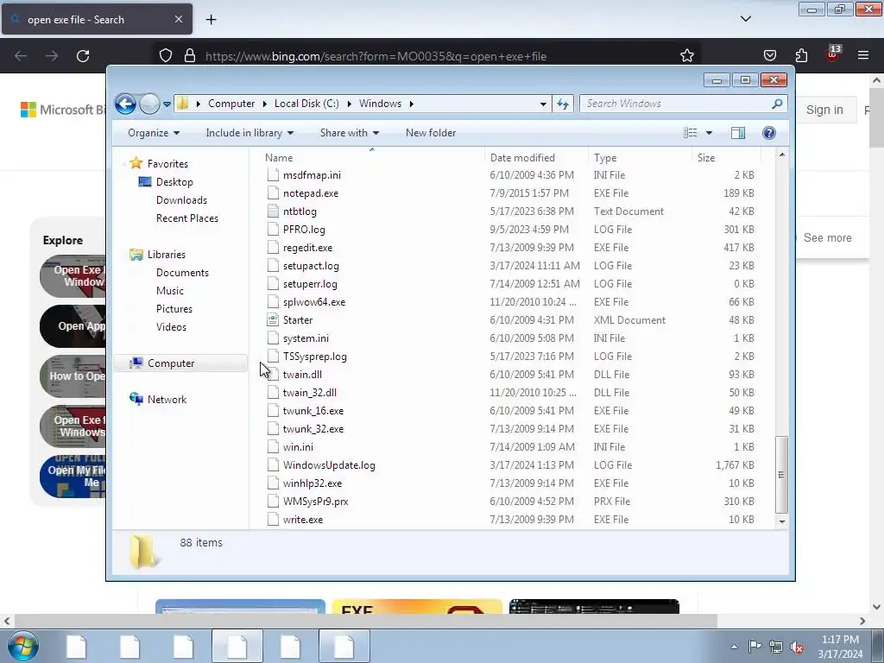884x663 pixels.
Task: Toggle the preview pane
Action: point(738,133)
